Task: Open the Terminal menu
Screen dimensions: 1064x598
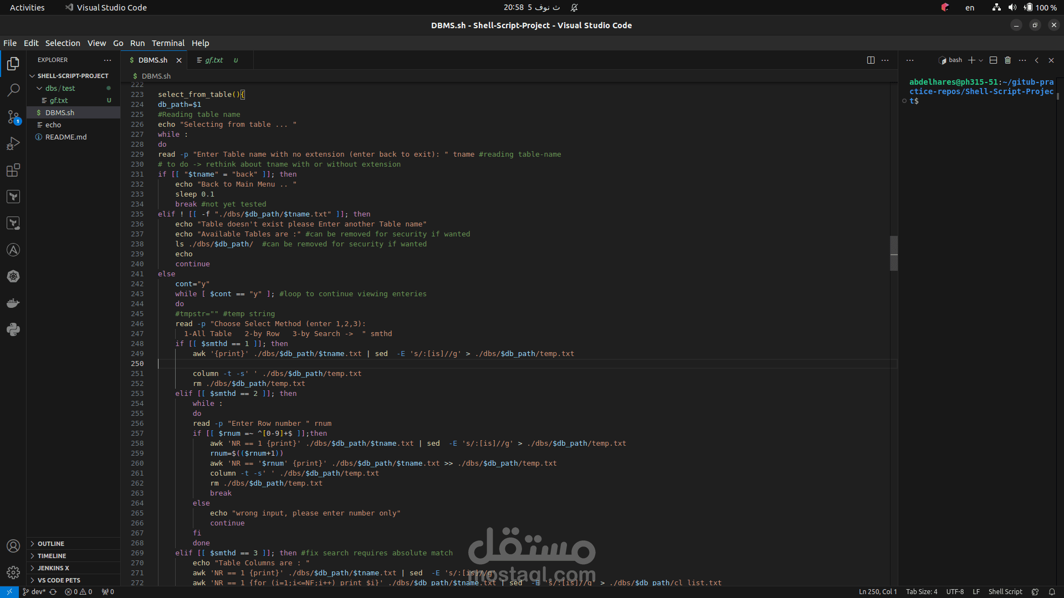Action: (168, 43)
